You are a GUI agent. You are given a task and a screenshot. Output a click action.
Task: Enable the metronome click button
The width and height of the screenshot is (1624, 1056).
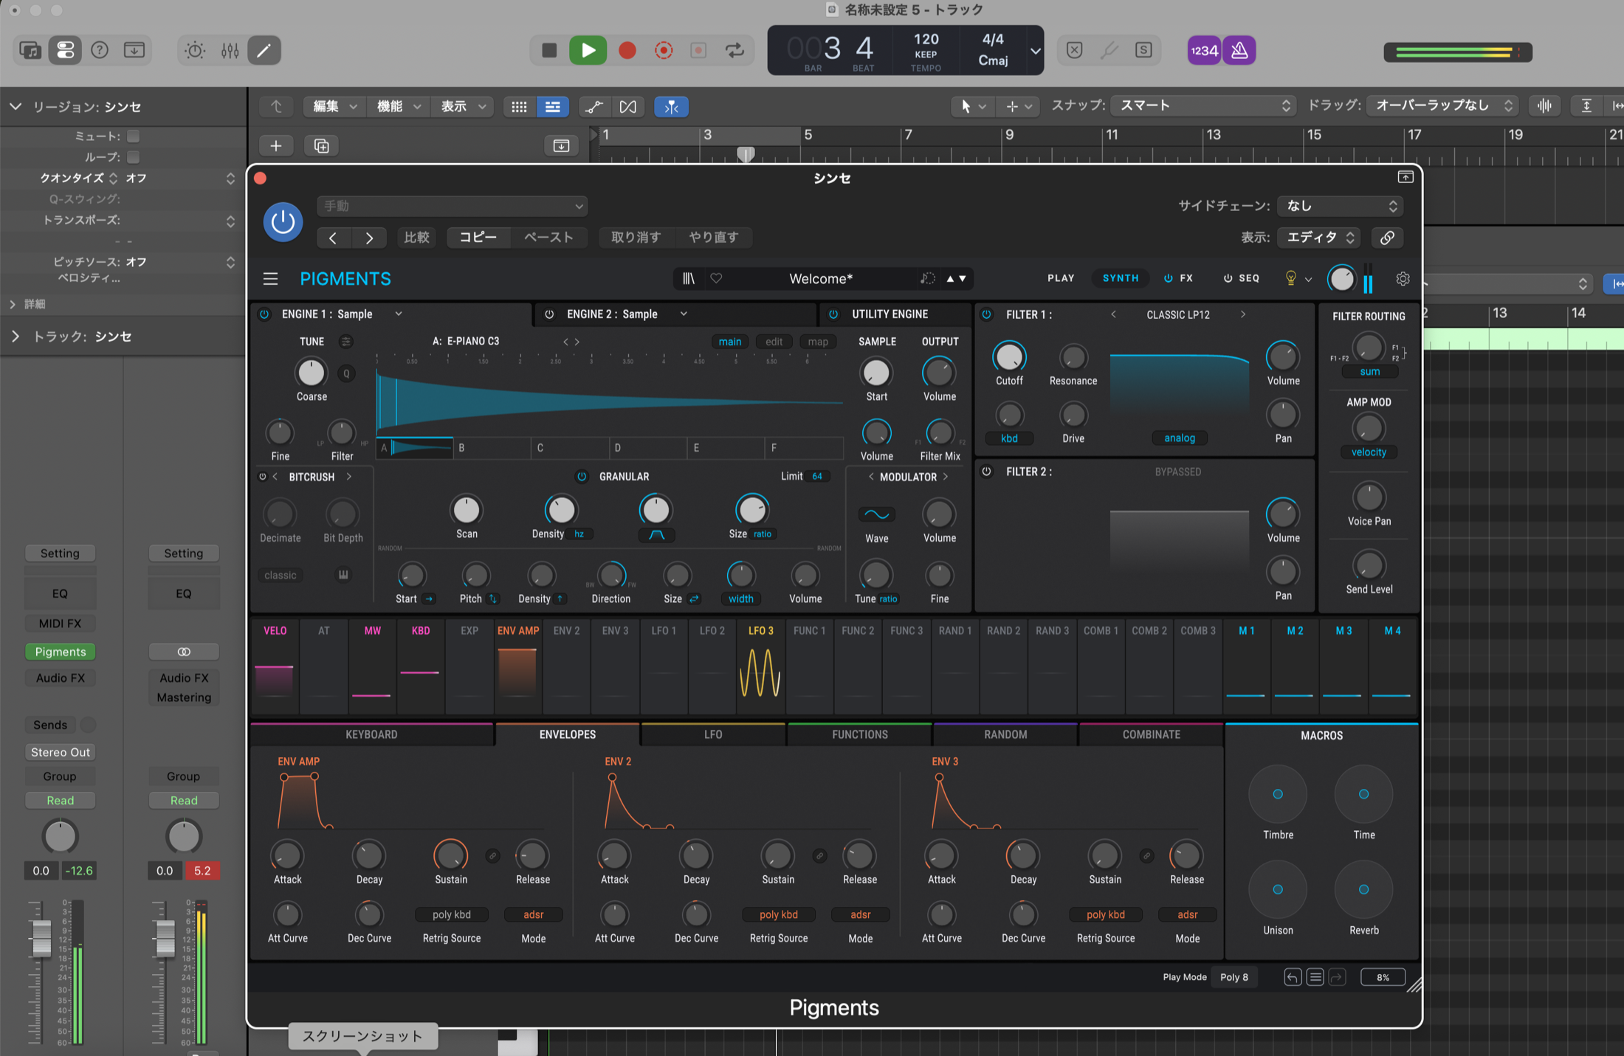[1239, 50]
